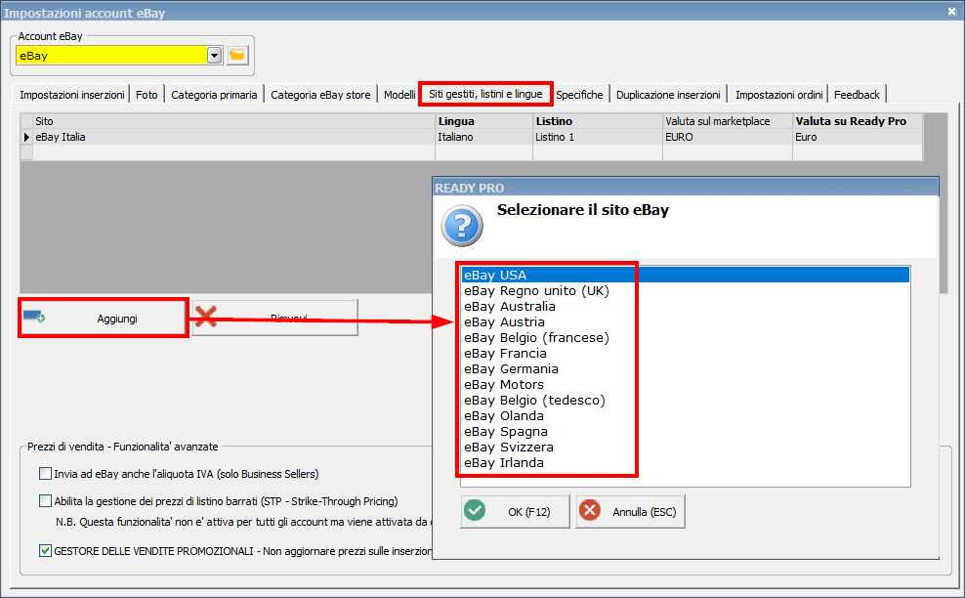Switch to the Impostazioni ordini tab
Image resolution: width=965 pixels, height=598 pixels.
[x=778, y=95]
